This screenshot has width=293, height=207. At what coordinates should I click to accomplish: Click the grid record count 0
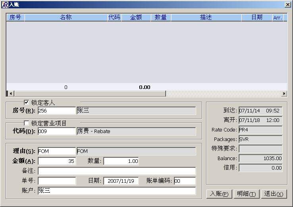66,87
